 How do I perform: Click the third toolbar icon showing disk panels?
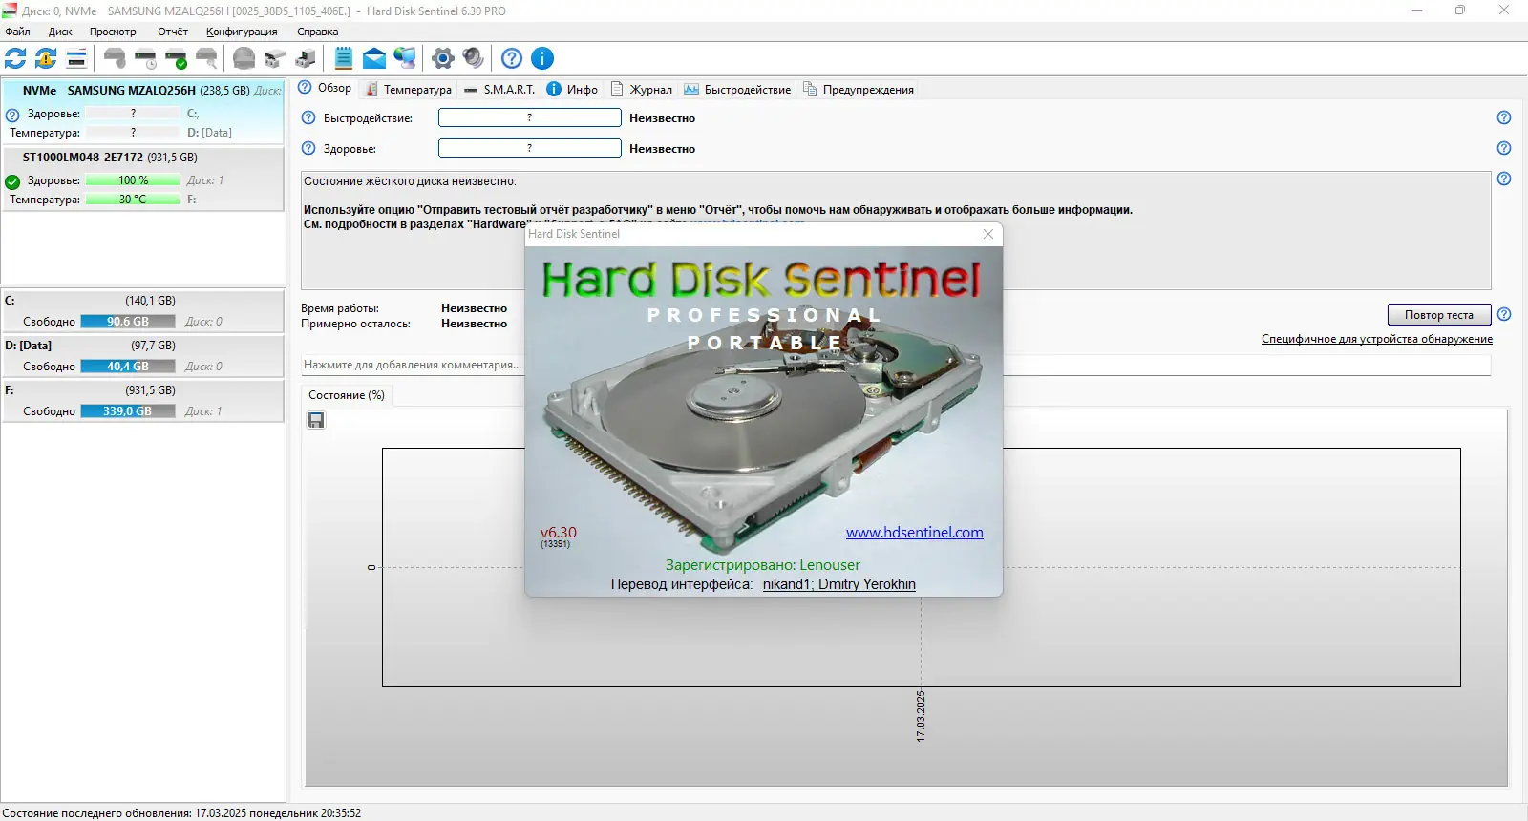pyautogui.click(x=76, y=58)
